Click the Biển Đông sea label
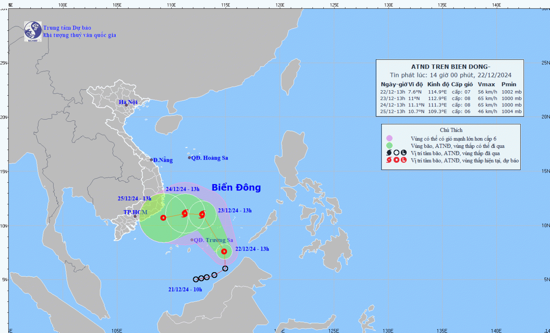The image size is (550, 333). [236, 187]
